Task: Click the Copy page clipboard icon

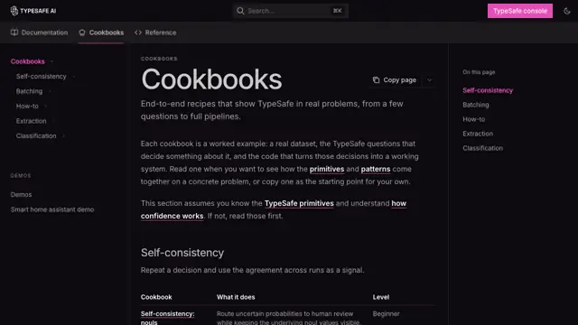Action: point(376,80)
